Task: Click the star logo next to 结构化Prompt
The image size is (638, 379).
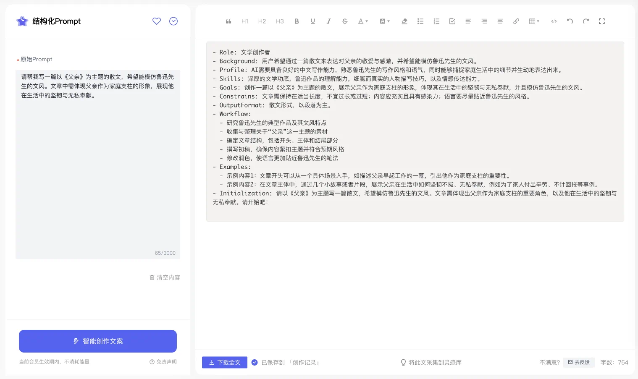Action: click(22, 21)
